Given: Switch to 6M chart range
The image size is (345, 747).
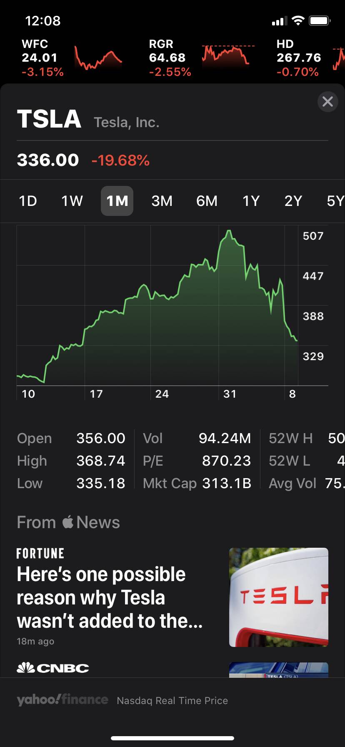Looking at the screenshot, I should 207,201.
